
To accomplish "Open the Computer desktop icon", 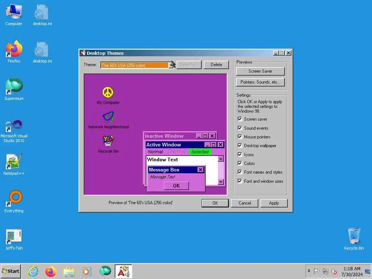I will coord(14,15).
